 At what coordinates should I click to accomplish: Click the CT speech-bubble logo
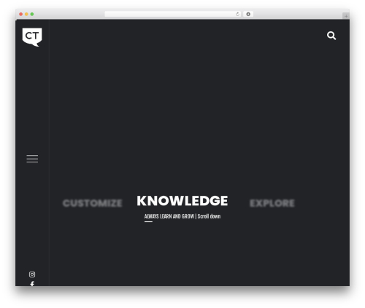coord(32,37)
